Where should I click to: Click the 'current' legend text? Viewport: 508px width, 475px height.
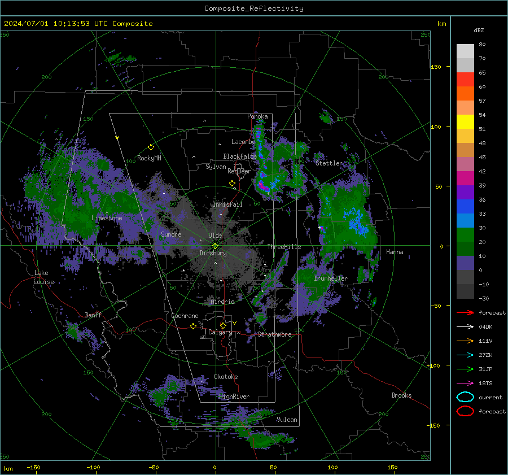[x=491, y=398]
